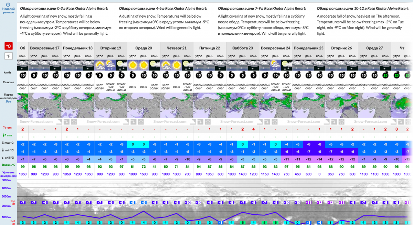Click snowfall value 4 for Суббота 23 ночь

[x=254, y=129]
